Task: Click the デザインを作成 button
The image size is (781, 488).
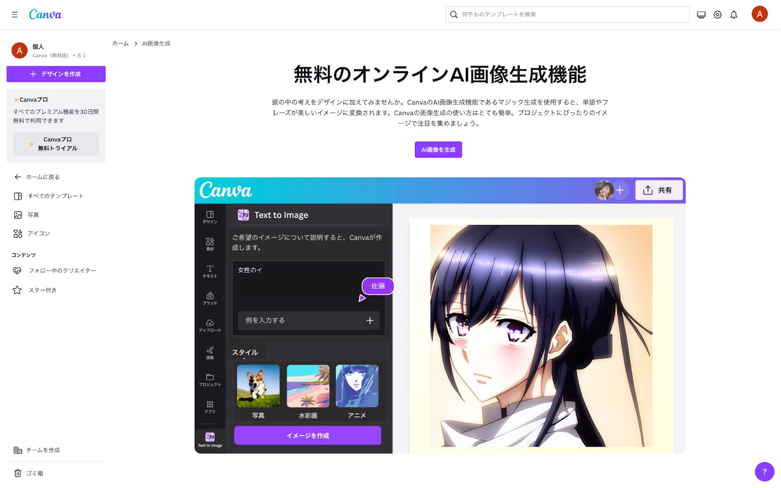Action: 56,74
